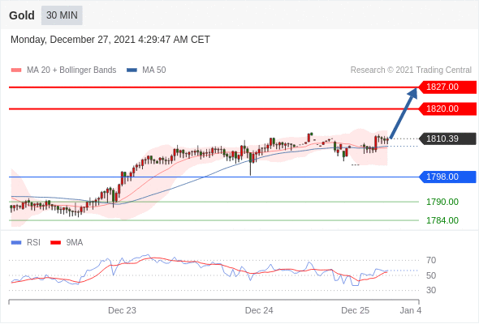The image size is (479, 324).
Task: Select the MA 20 + Bollinger Bands legend label
Action: pyautogui.click(x=71, y=70)
